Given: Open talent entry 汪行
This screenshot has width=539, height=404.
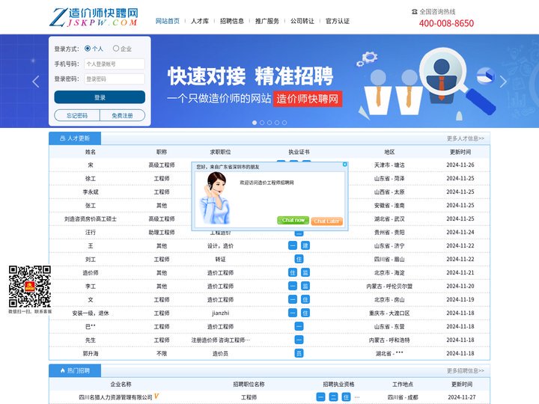Looking at the screenshot, I should pyautogui.click(x=91, y=232).
